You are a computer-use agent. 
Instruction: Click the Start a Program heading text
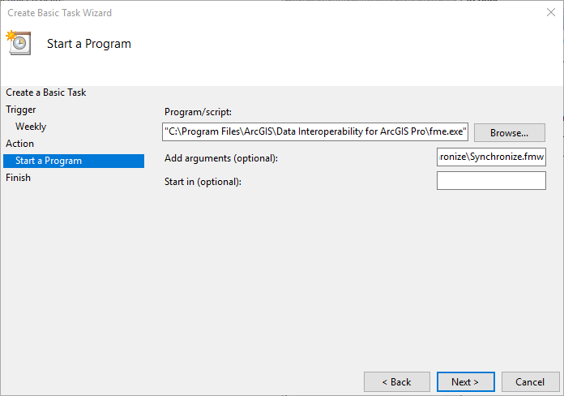tap(89, 44)
